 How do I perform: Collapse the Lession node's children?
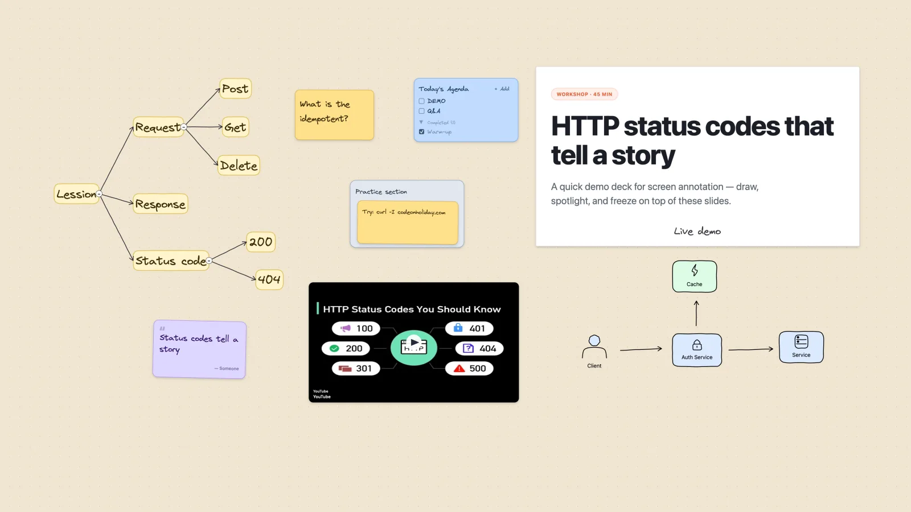99,194
